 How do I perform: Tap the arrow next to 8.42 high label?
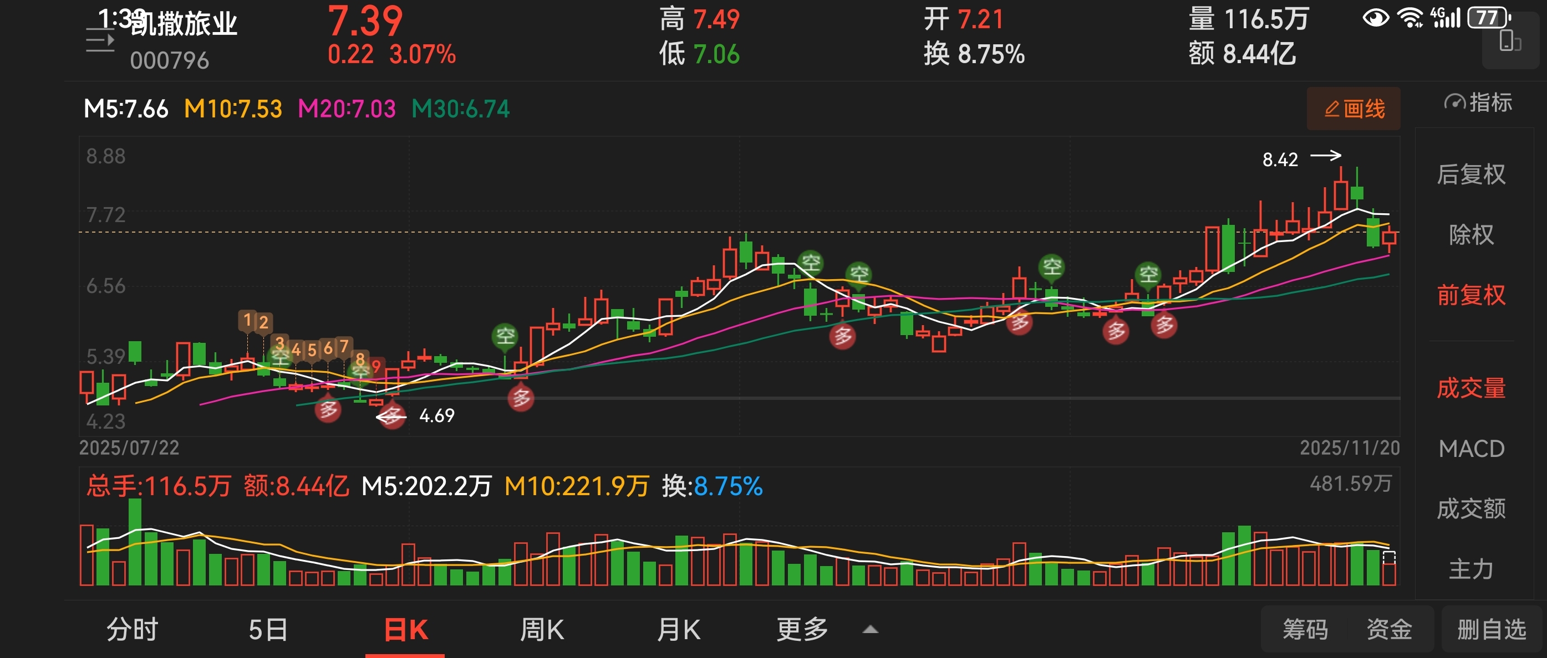(x=1325, y=156)
